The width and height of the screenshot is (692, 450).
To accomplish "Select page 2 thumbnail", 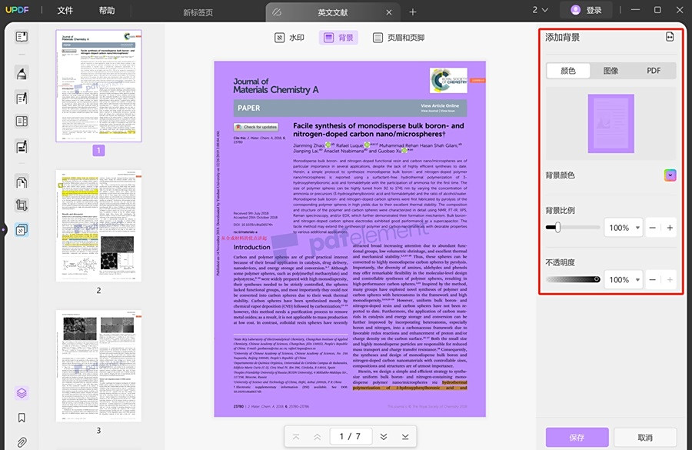I will 99,225.
